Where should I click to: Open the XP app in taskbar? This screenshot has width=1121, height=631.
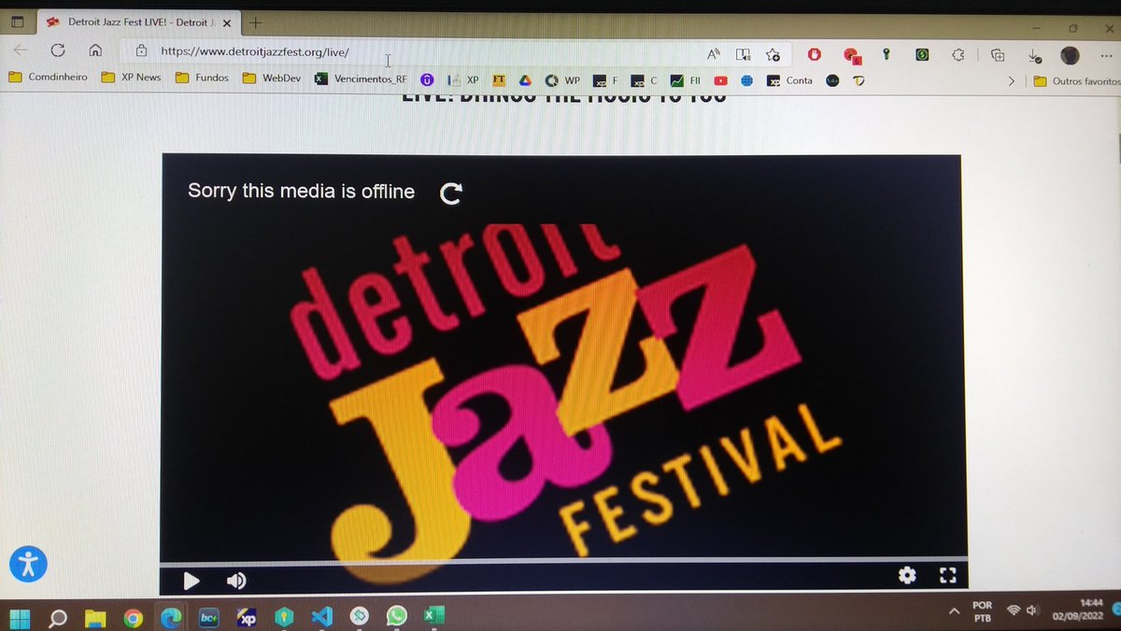(247, 617)
